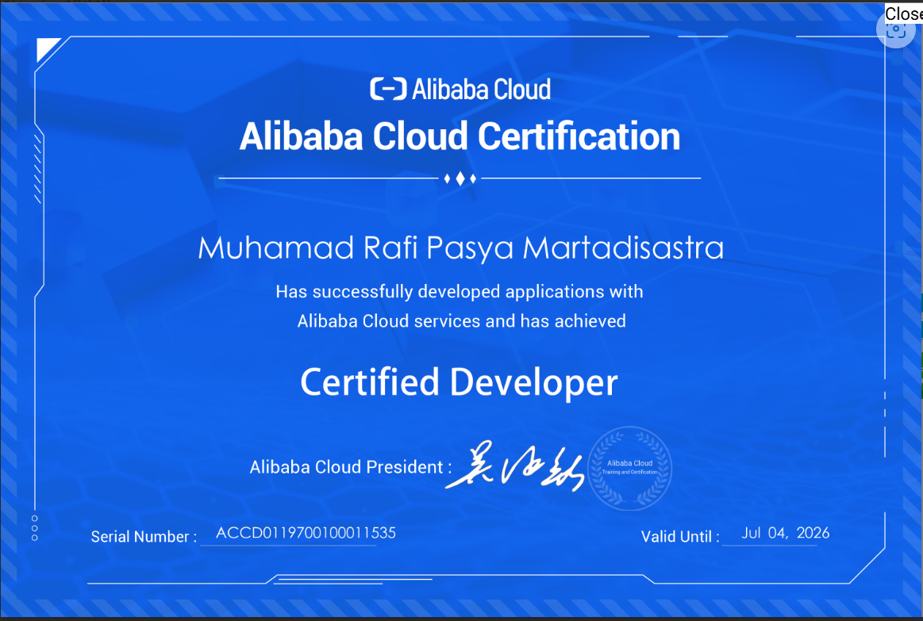923x621 pixels.
Task: Click the diagonal hash marks on left border
Action: tap(37, 169)
